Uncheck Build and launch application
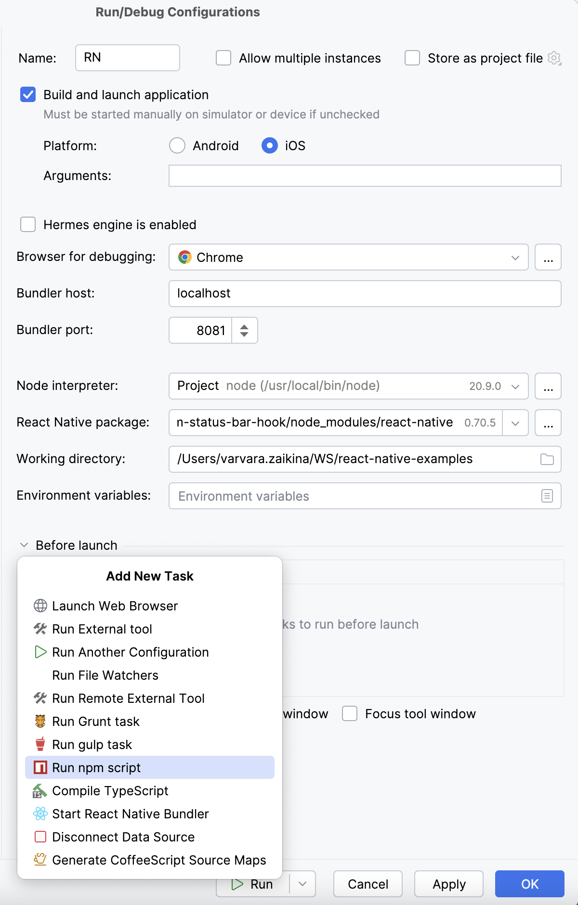This screenshot has height=905, width=578. pos(28,95)
